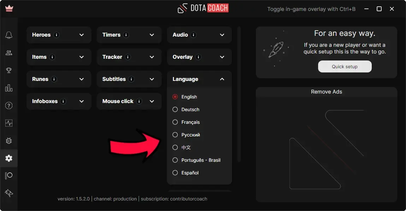Click the crown icon at top left
Screen dimensions: 406x211
tap(9, 9)
